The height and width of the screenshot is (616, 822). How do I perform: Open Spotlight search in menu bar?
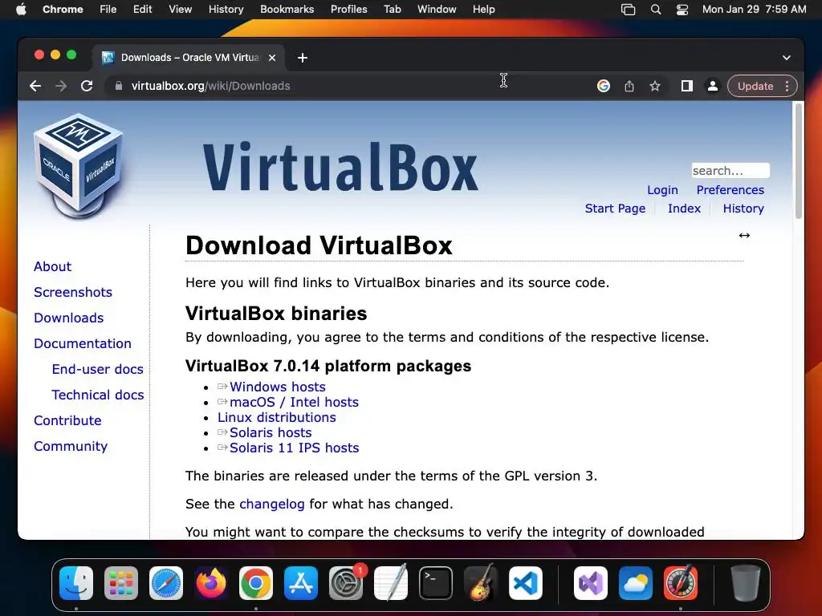point(655,10)
